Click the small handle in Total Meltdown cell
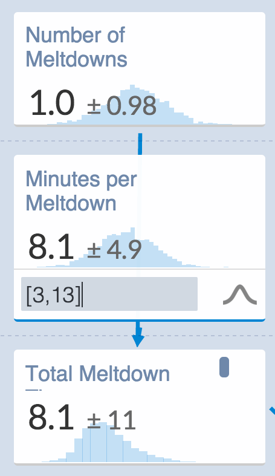The image size is (275, 476). pyautogui.click(x=224, y=367)
